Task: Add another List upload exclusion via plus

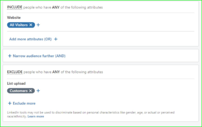Action: 38,91
